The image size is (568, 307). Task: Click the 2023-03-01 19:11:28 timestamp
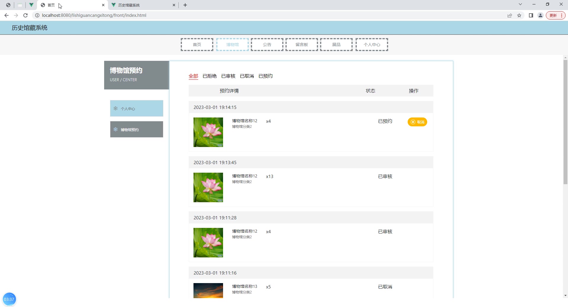tap(215, 218)
